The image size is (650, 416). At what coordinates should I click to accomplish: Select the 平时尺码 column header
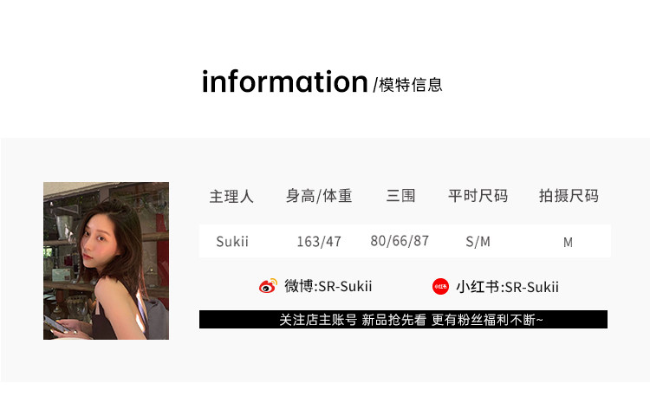pos(478,196)
